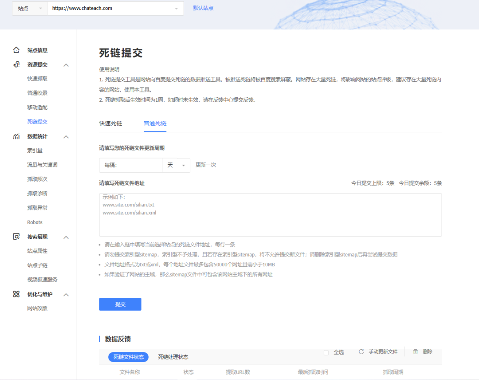The height and width of the screenshot is (380, 479).
Task: Open Robots in the sidebar
Action: tap(35, 222)
